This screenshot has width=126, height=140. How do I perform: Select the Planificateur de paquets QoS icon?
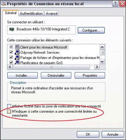click(x=17, y=62)
